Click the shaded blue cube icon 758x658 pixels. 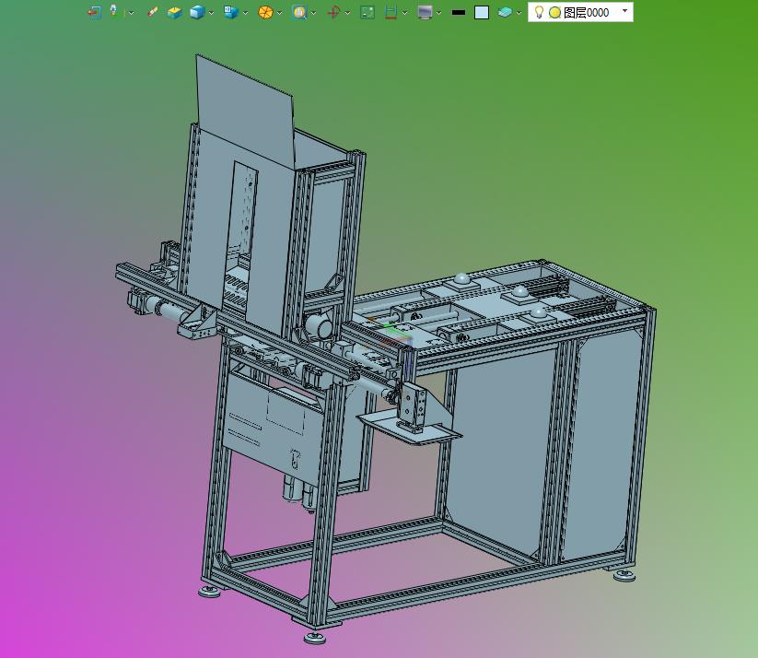coord(197,12)
